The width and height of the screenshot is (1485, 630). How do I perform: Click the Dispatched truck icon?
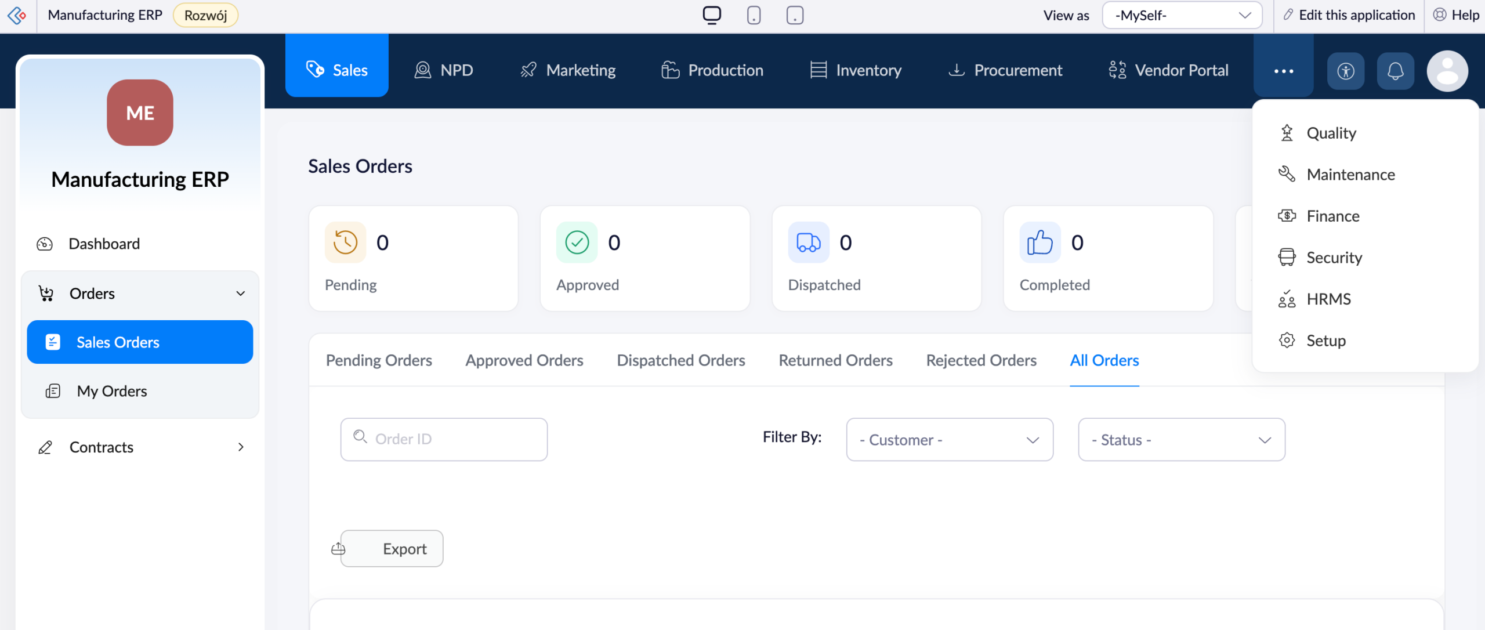coord(809,242)
